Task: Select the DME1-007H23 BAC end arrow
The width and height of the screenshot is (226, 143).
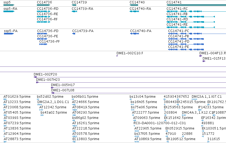Action: pyautogui.click(x=37, y=82)
